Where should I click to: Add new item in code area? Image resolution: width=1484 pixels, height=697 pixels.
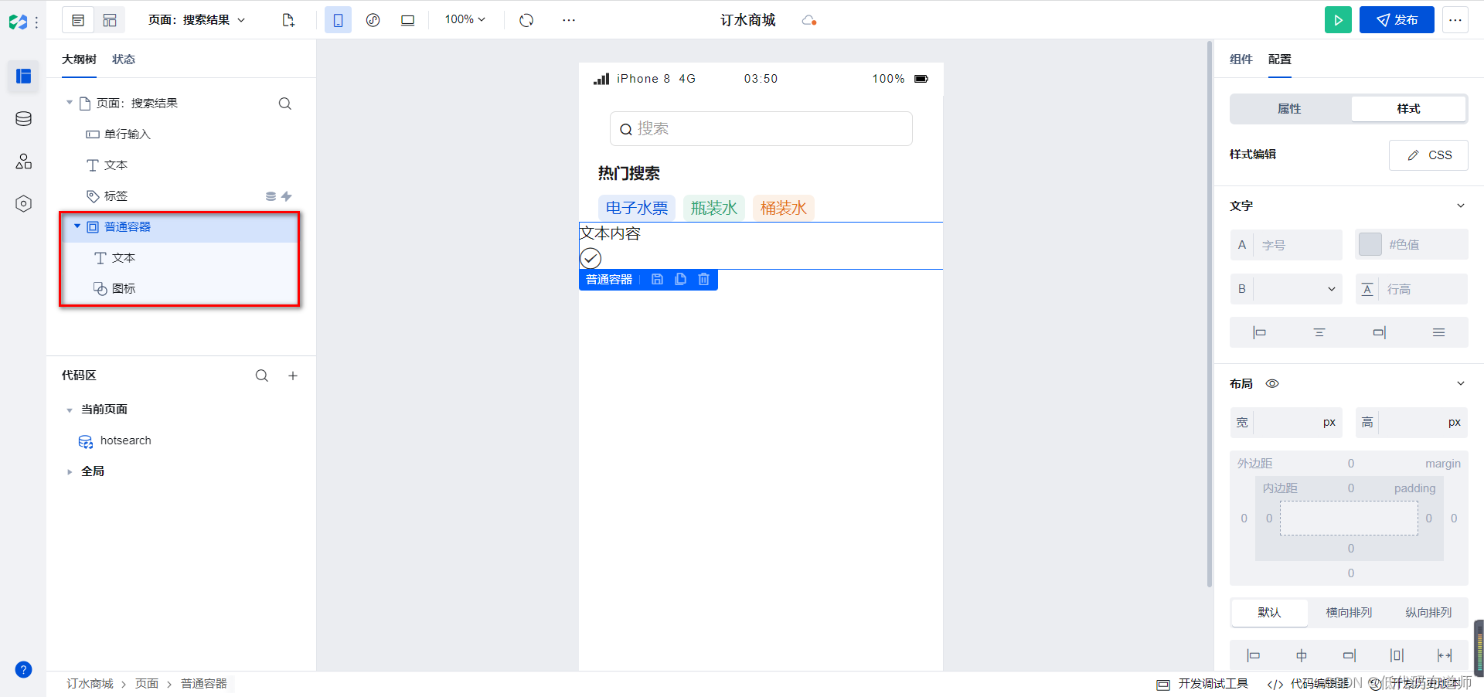point(293,376)
